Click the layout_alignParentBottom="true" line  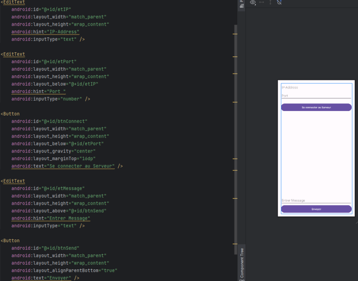click(64, 270)
